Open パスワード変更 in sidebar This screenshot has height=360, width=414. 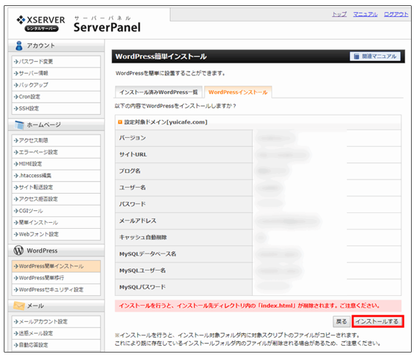click(x=56, y=61)
